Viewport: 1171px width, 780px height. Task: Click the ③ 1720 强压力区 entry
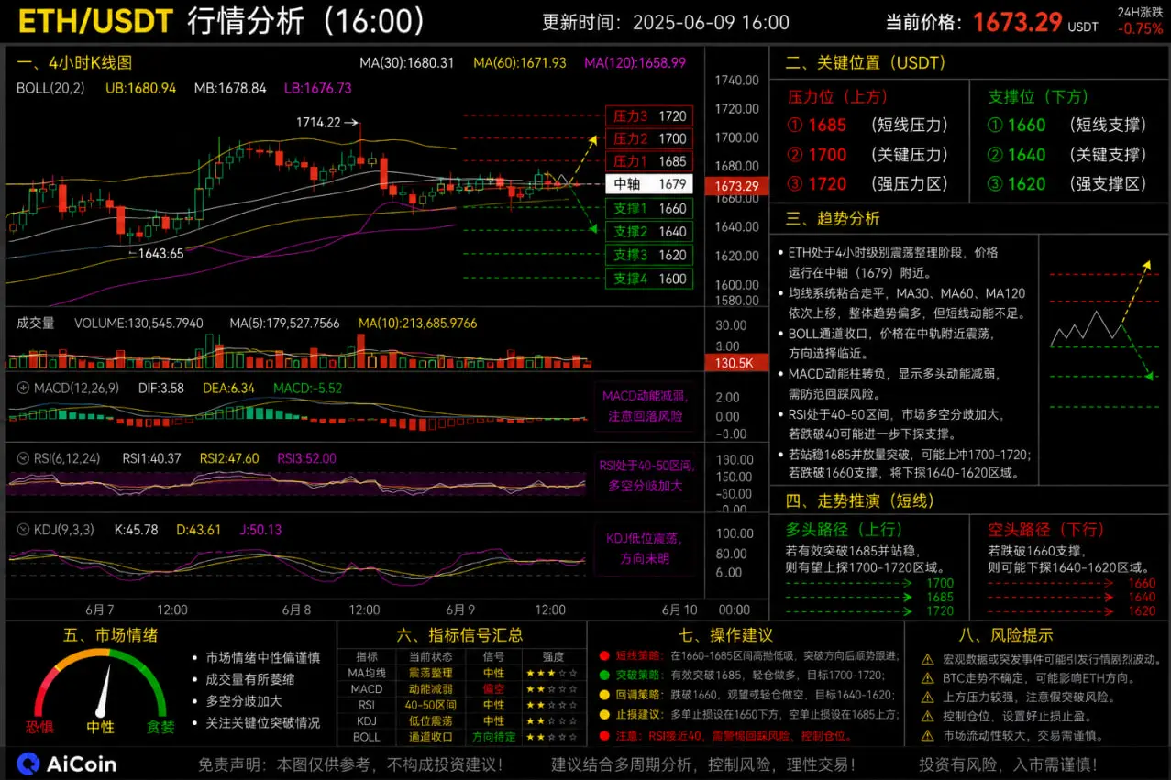tap(867, 184)
